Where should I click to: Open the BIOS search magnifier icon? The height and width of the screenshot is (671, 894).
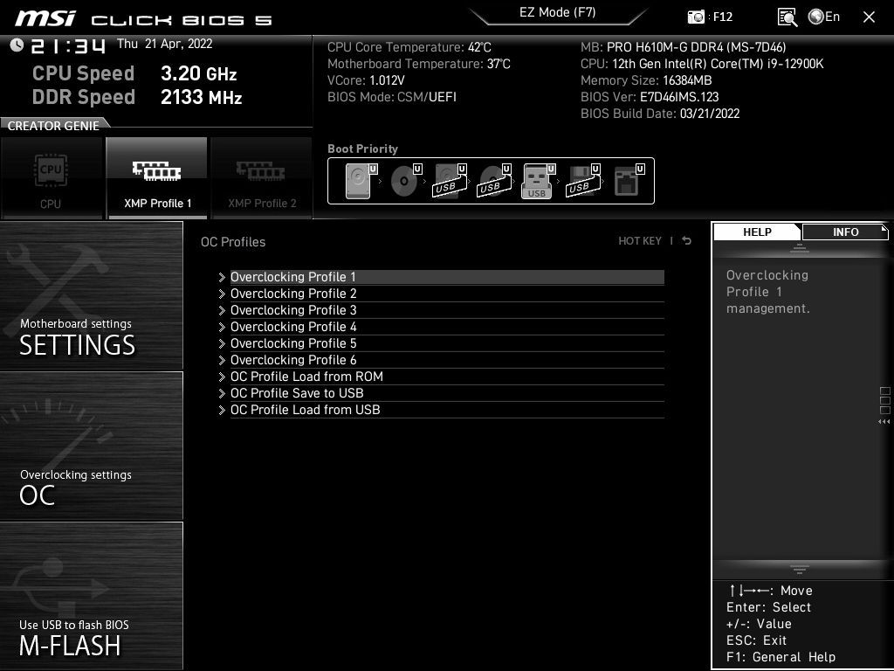(787, 17)
